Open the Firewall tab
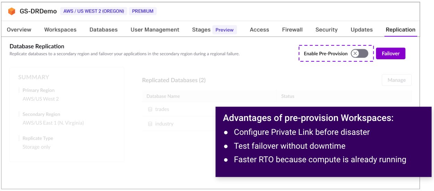This screenshot has height=191, width=434. pos(292,30)
